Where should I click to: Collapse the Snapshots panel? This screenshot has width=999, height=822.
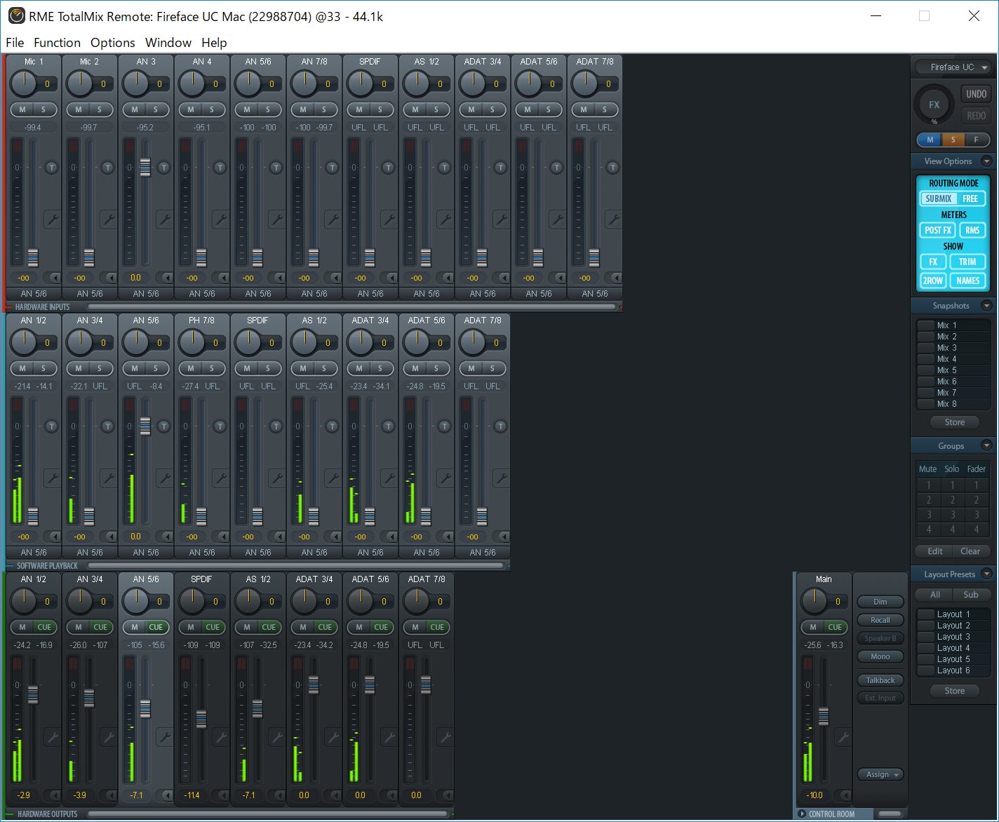click(986, 306)
